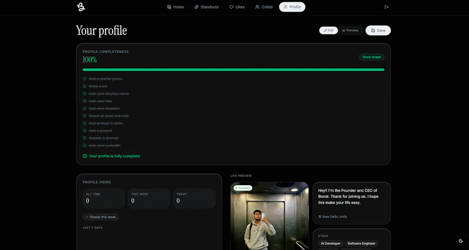Open the Home tab
Image resolution: width=469 pixels, height=250 pixels.
click(x=175, y=7)
